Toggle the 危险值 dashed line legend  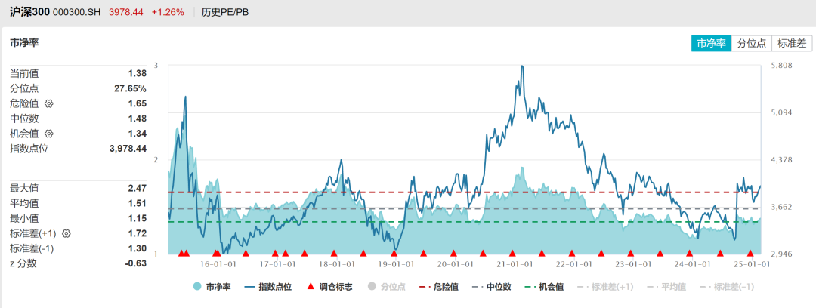point(443,287)
